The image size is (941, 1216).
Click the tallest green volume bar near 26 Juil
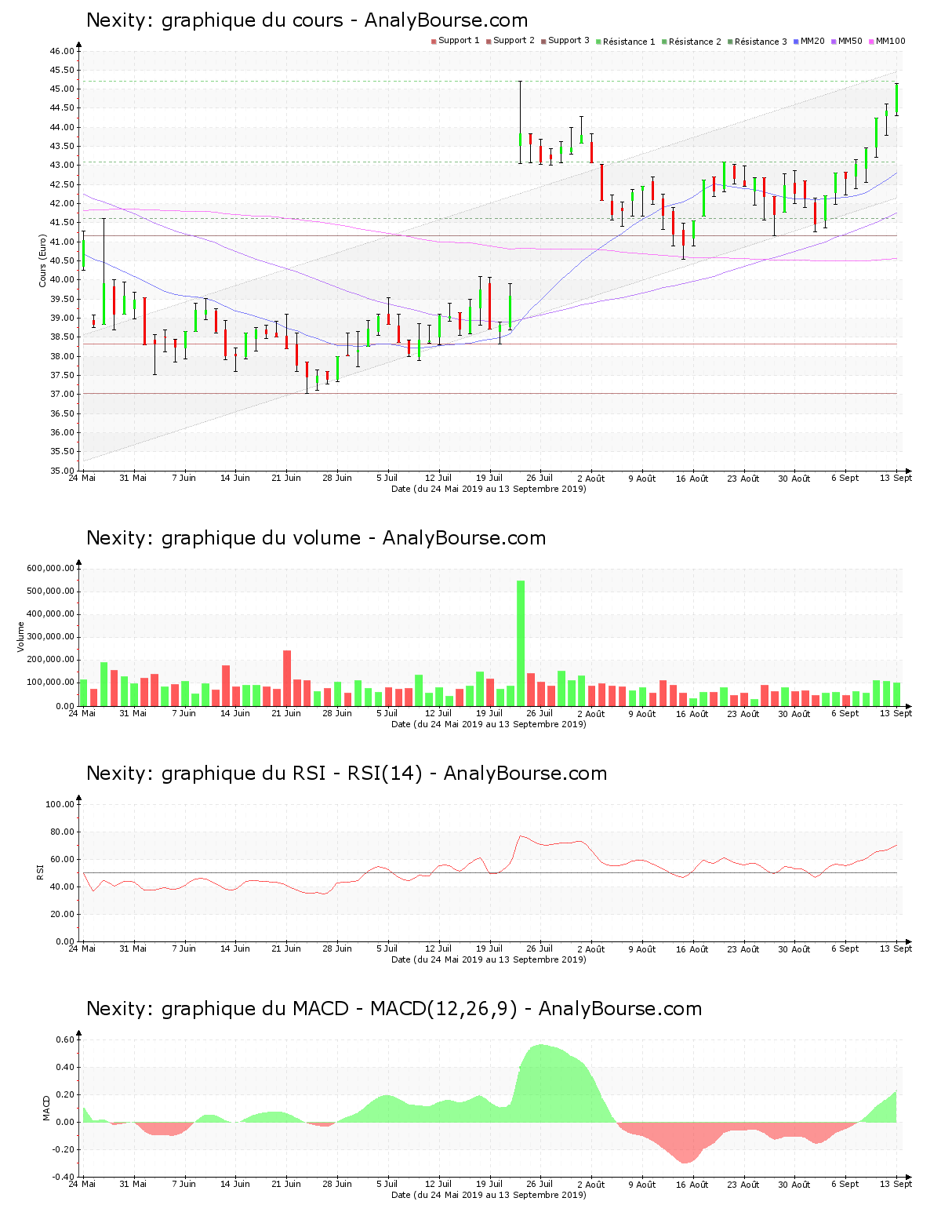coord(521,643)
